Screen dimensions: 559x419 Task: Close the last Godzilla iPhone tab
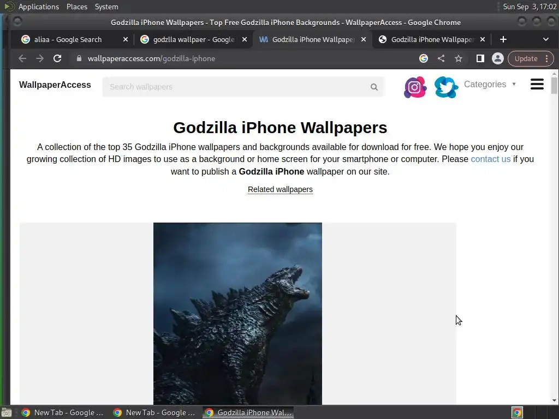(483, 39)
